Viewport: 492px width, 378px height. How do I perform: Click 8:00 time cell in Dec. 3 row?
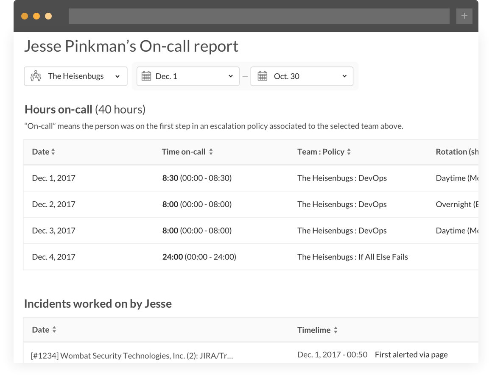[197, 231]
